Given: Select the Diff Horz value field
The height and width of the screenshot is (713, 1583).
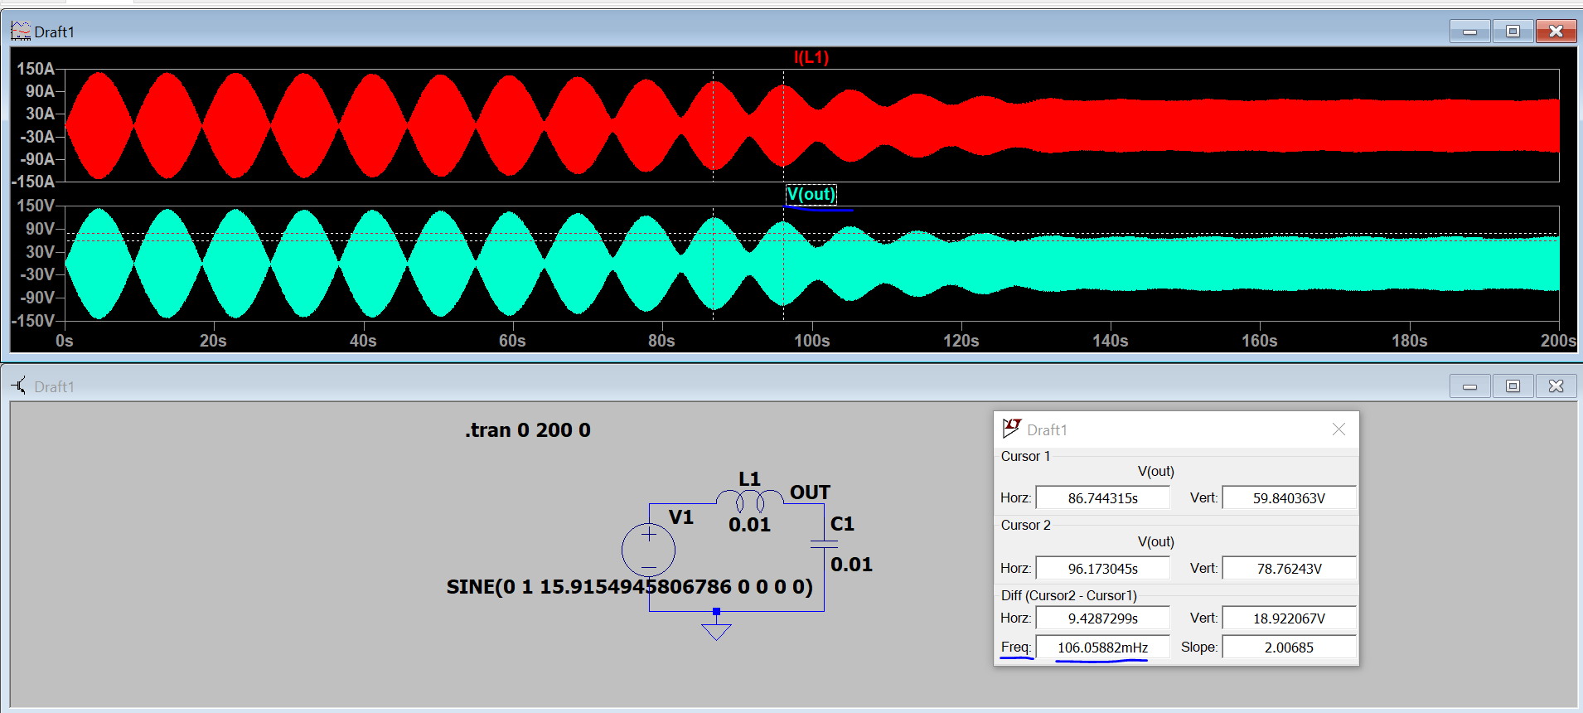Looking at the screenshot, I should pyautogui.click(x=1102, y=618).
